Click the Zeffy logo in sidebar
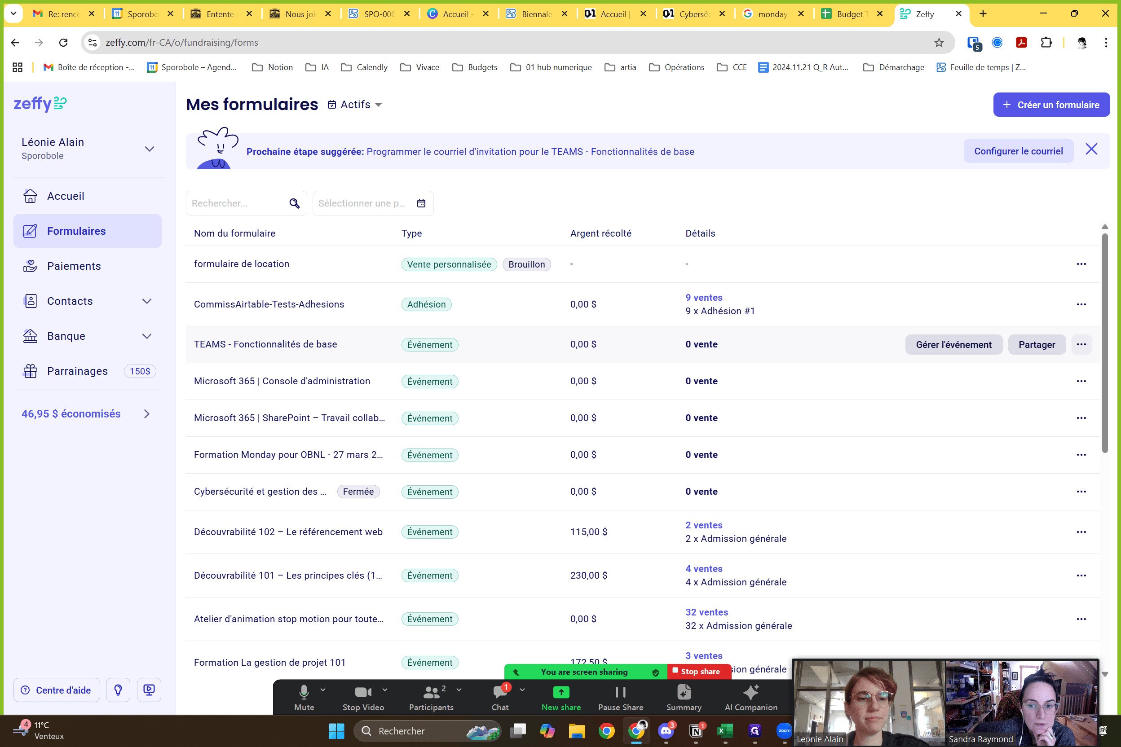Viewport: 1121px width, 747px height. click(40, 103)
